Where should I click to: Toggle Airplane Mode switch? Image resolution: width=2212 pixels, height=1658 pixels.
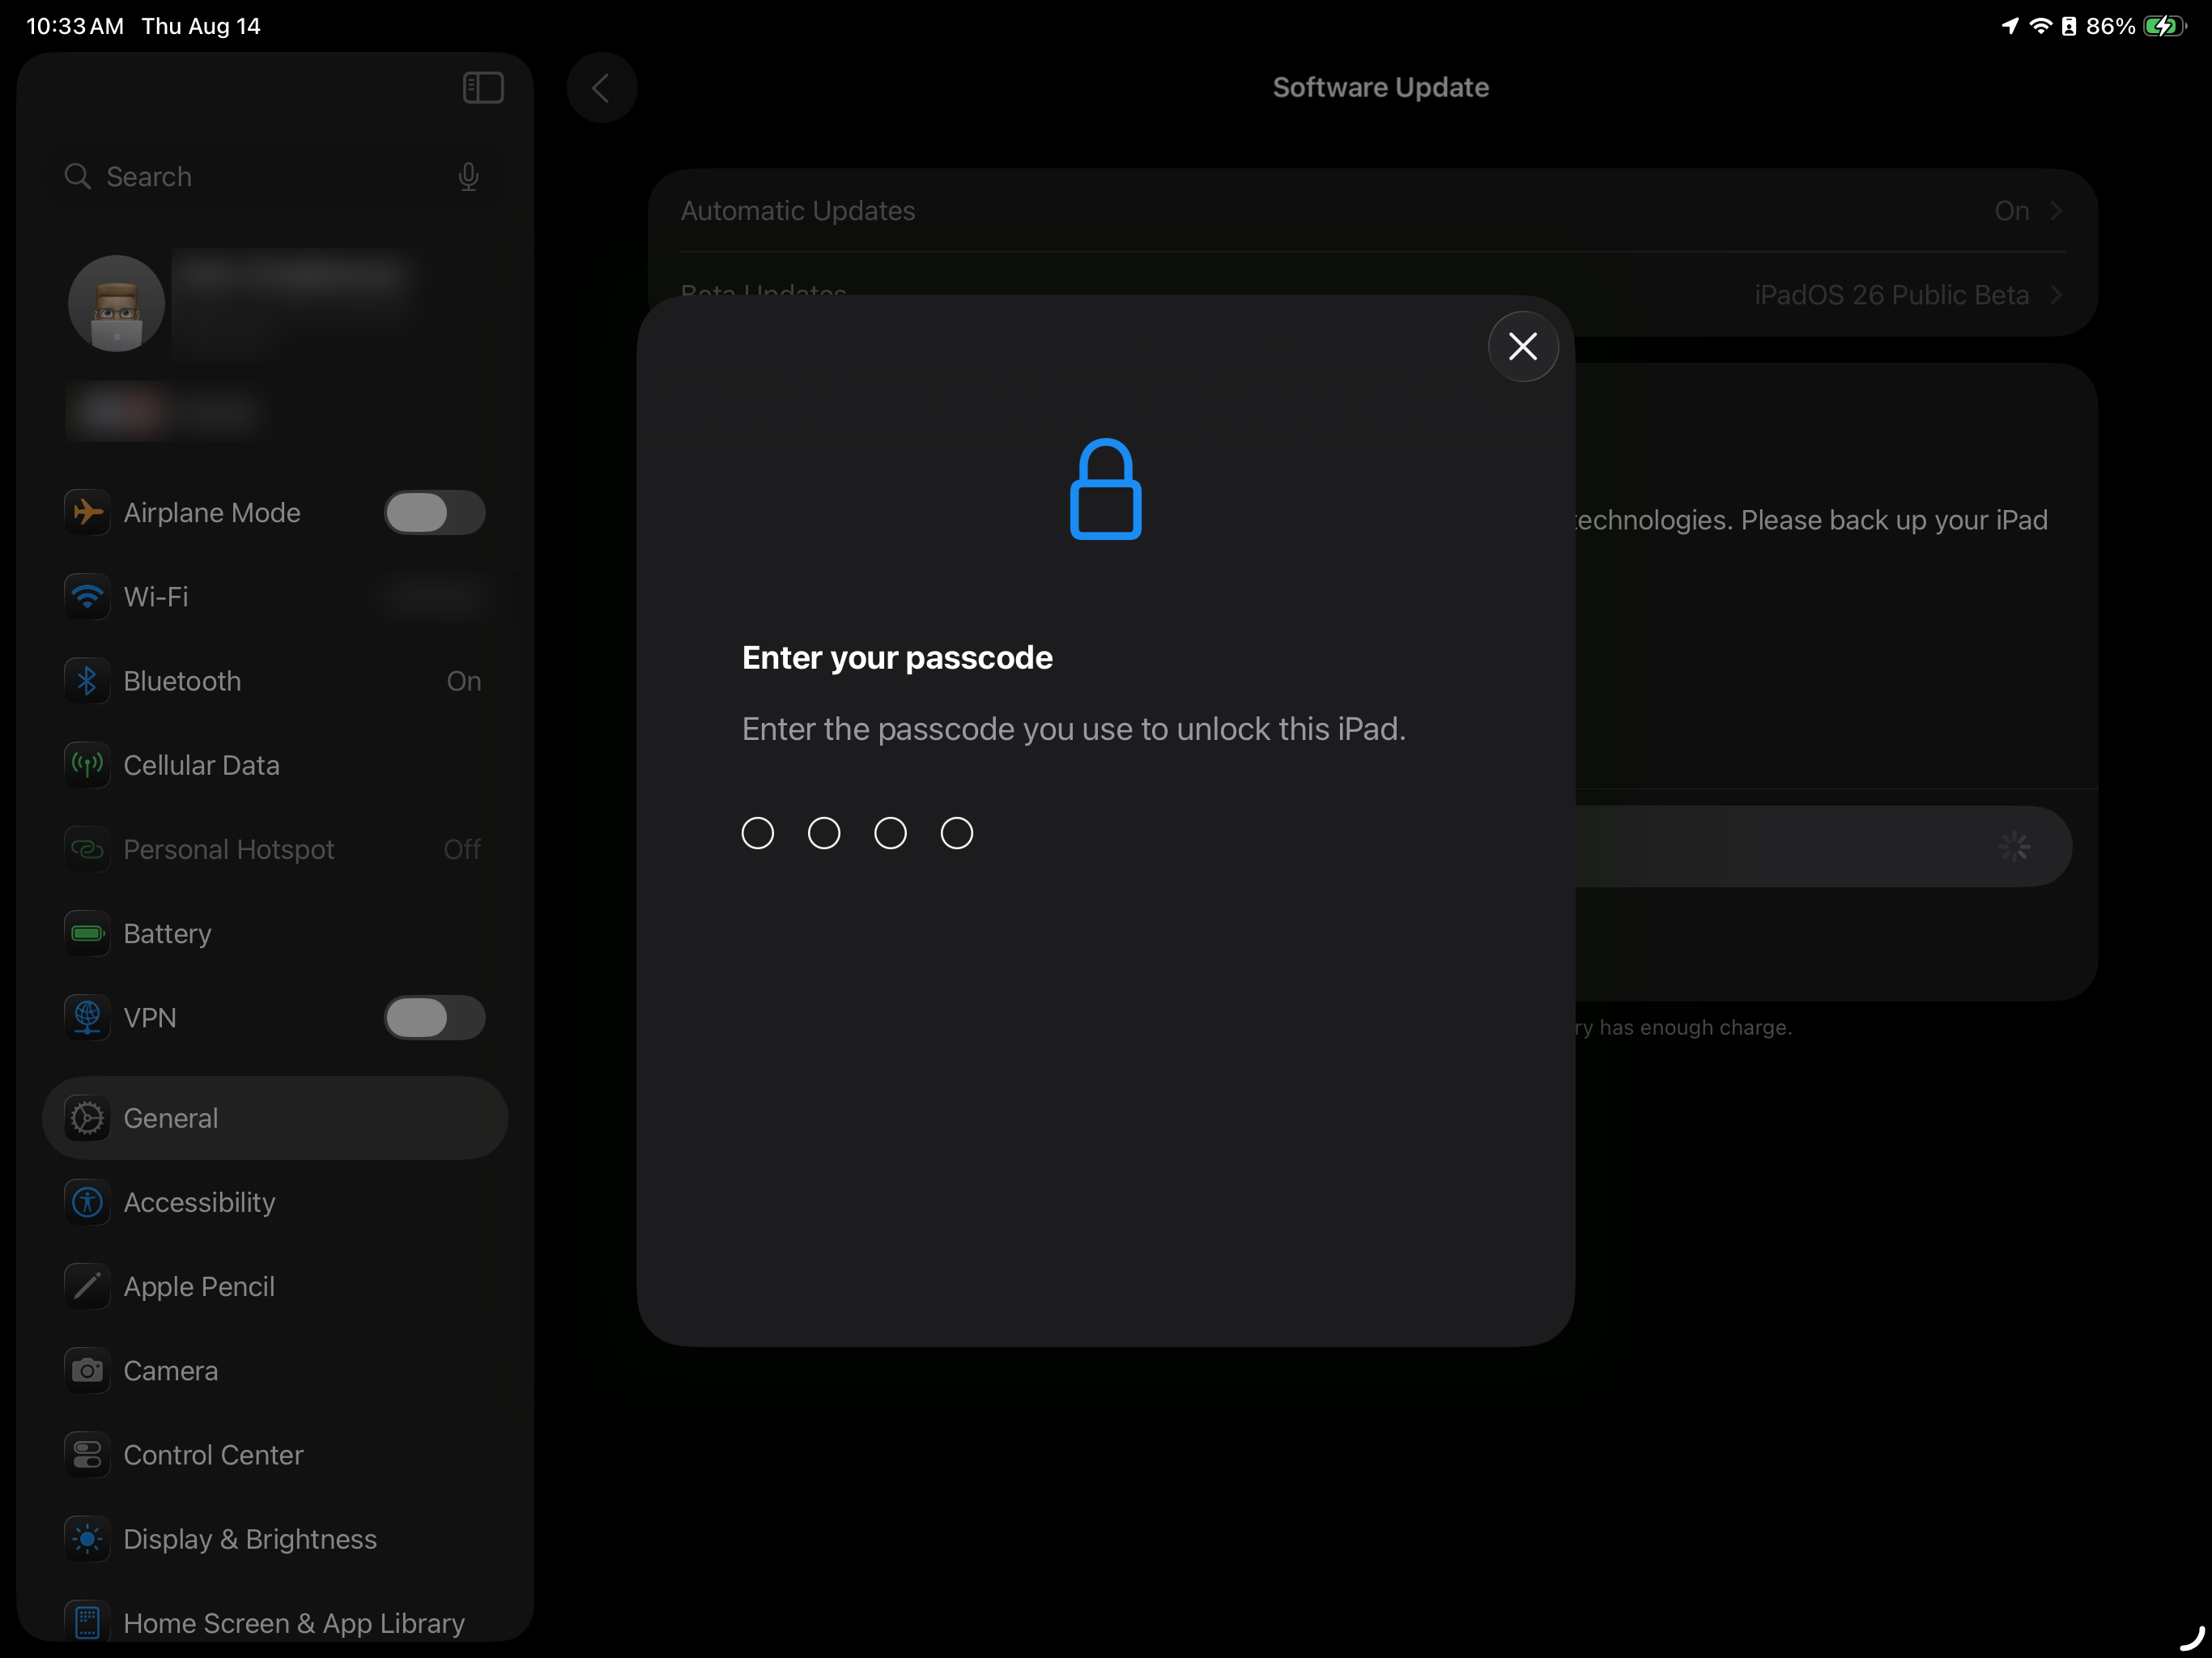(434, 513)
